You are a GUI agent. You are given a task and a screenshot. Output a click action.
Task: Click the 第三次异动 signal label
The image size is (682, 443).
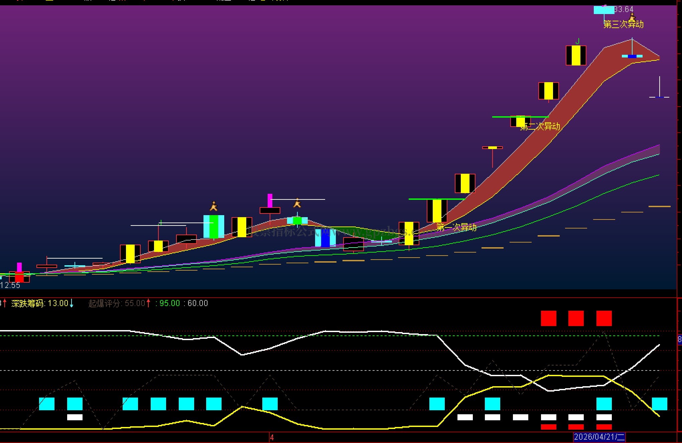click(623, 24)
